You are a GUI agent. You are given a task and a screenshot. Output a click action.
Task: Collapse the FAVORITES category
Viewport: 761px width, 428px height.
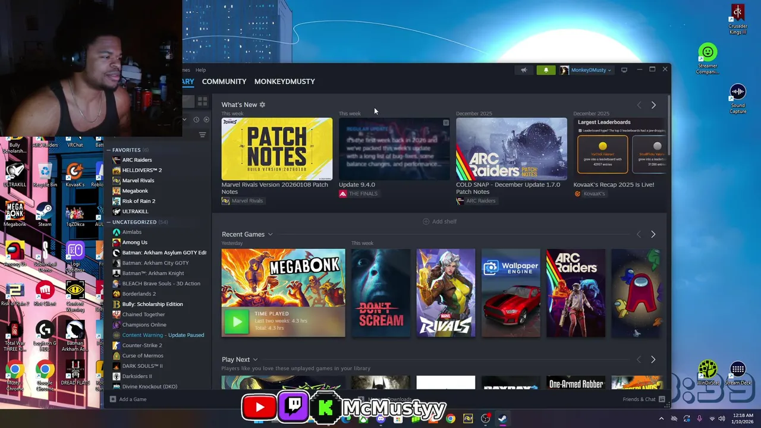(109, 150)
